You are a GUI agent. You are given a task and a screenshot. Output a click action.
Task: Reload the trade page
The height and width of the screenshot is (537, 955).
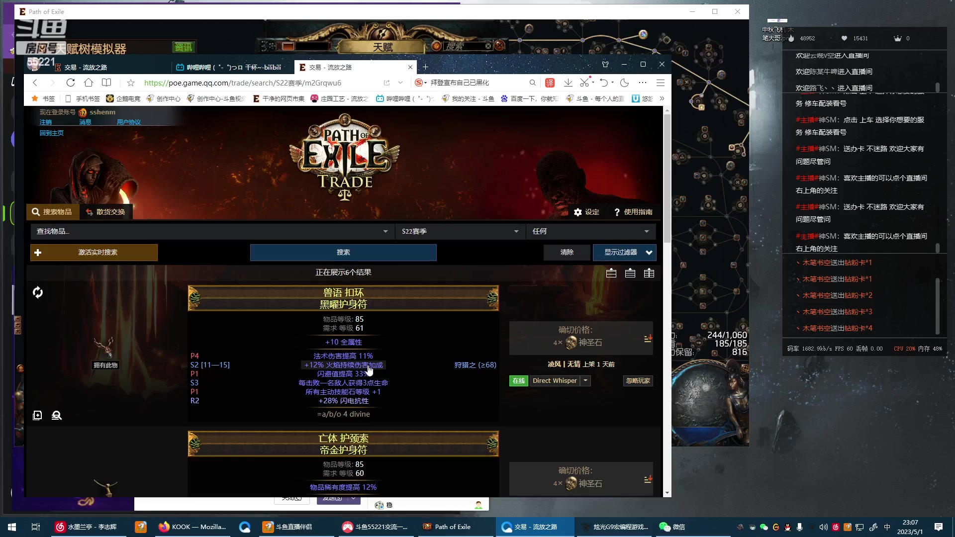(x=70, y=83)
